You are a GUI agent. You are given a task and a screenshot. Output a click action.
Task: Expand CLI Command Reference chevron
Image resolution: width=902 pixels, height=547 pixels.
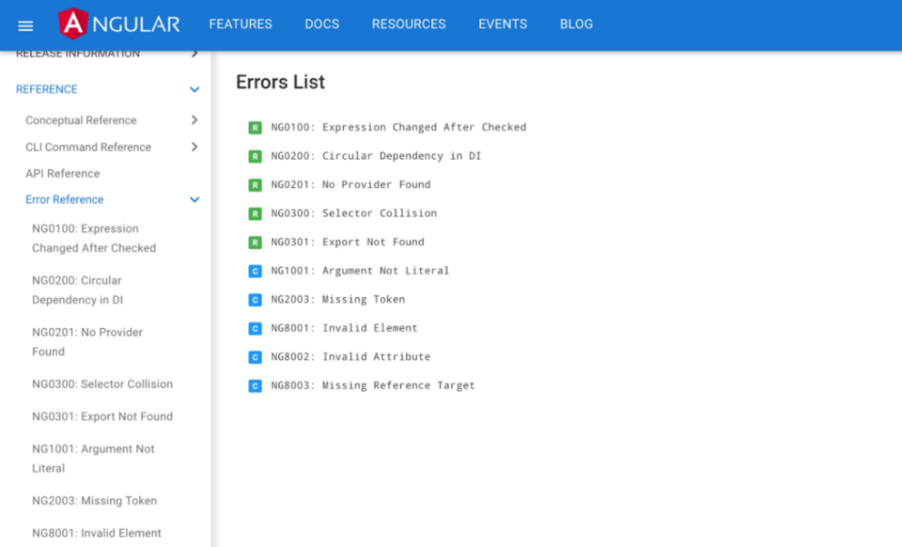[x=194, y=147]
